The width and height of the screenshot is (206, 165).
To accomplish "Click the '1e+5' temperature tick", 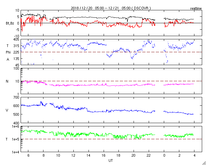I will tap(16, 139).
